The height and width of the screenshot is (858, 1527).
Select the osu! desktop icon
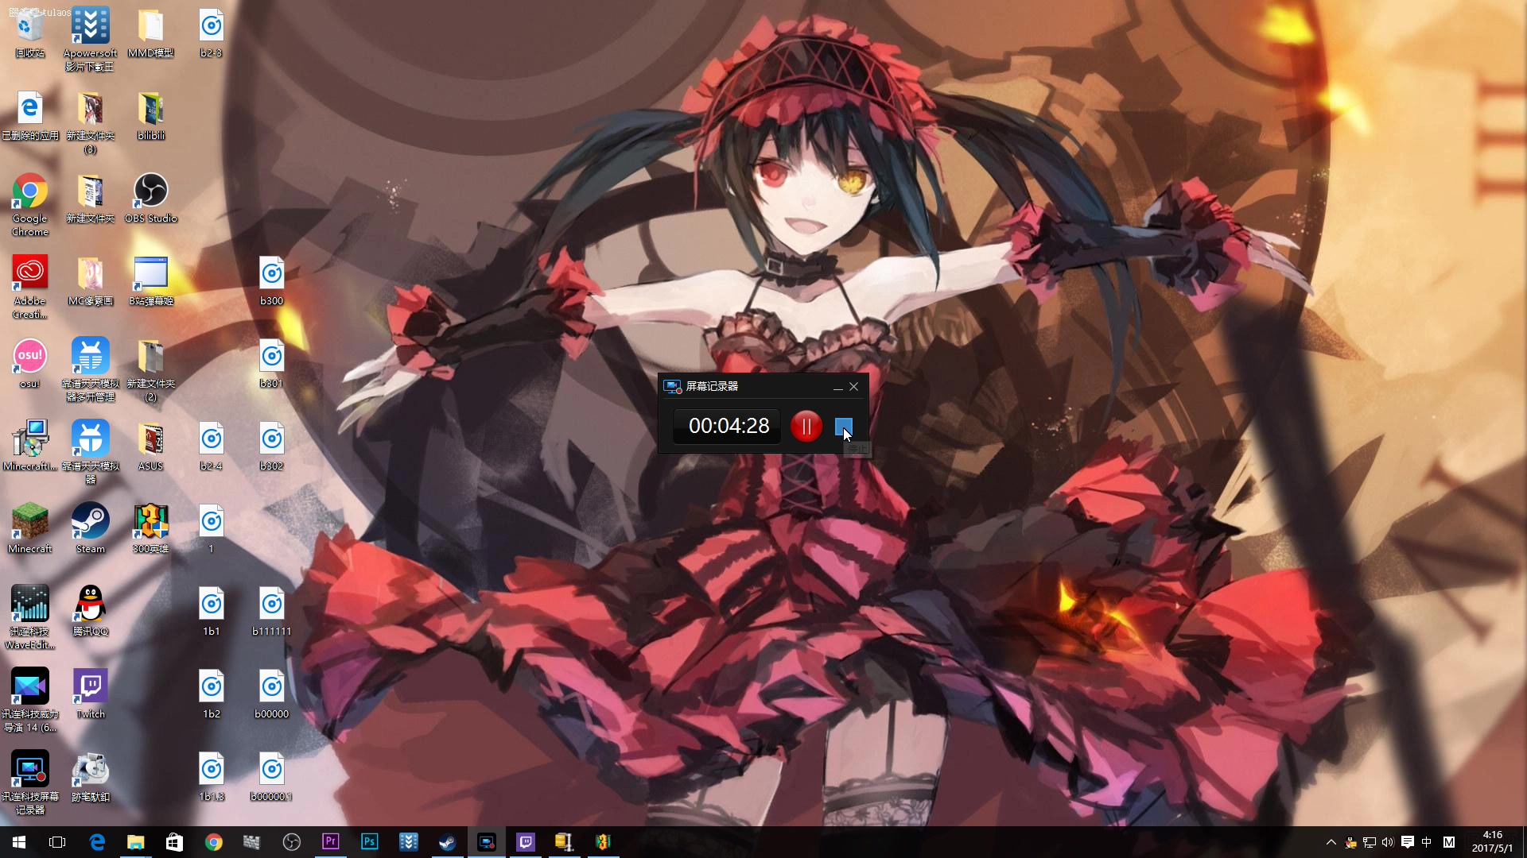(29, 357)
